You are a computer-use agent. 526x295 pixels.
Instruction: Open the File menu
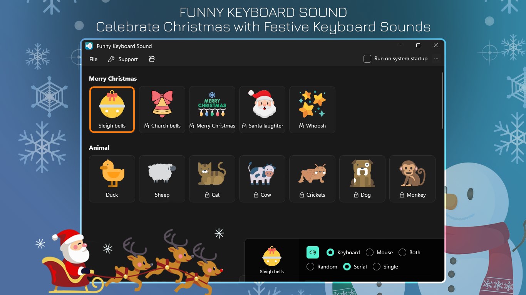(93, 59)
